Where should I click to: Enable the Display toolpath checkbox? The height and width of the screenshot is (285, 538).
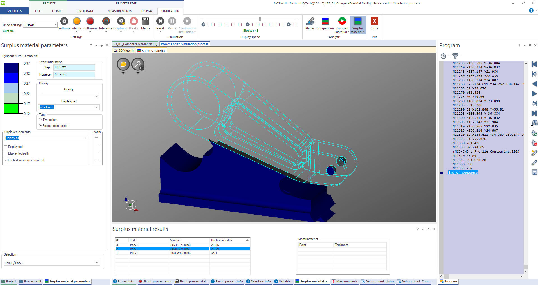click(x=6, y=153)
